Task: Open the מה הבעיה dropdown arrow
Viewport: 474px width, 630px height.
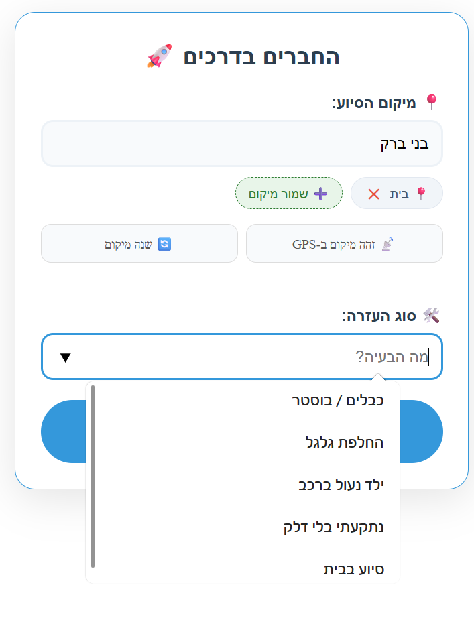Action: coord(66,357)
